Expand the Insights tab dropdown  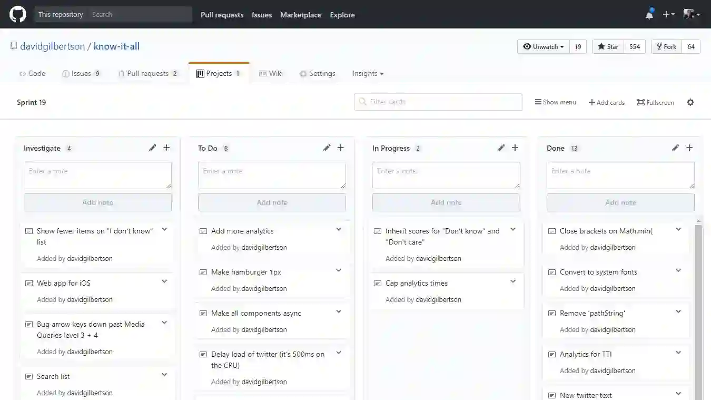coord(368,74)
